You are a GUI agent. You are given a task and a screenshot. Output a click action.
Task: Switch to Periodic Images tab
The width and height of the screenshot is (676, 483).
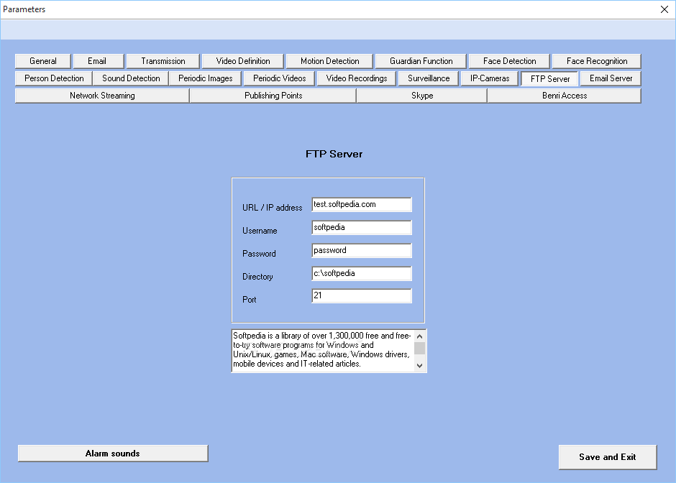point(205,78)
